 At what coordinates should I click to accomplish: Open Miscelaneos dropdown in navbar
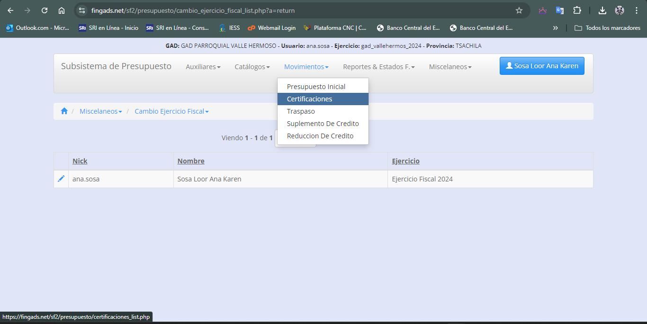click(x=450, y=67)
